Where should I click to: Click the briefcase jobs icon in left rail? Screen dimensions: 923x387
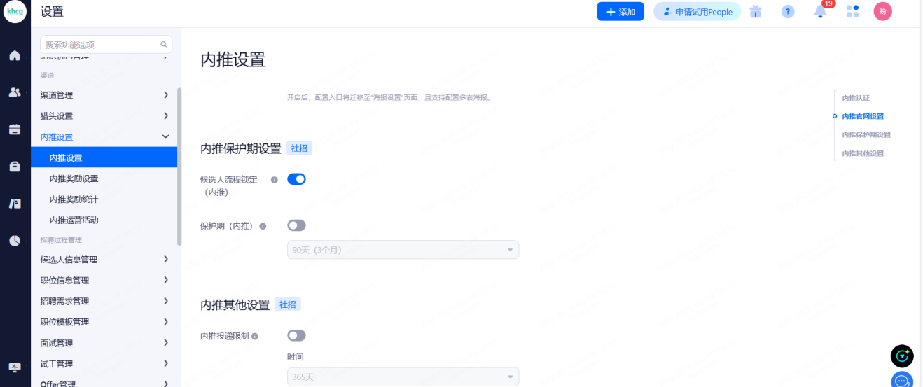(x=15, y=166)
